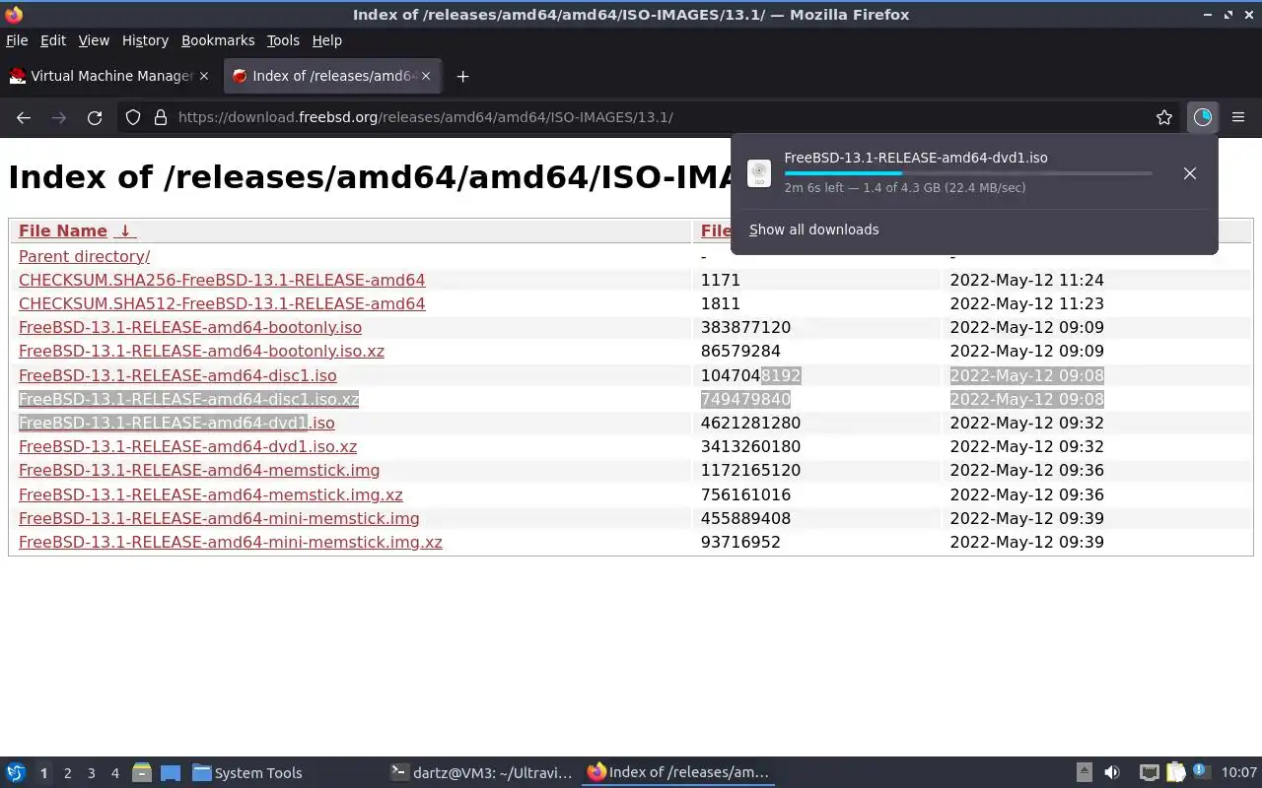The height and width of the screenshot is (788, 1262).
Task: Click the padlock site information icon
Action: tap(161, 117)
